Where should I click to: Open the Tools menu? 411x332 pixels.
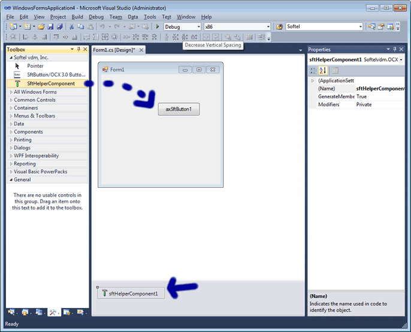click(150, 17)
